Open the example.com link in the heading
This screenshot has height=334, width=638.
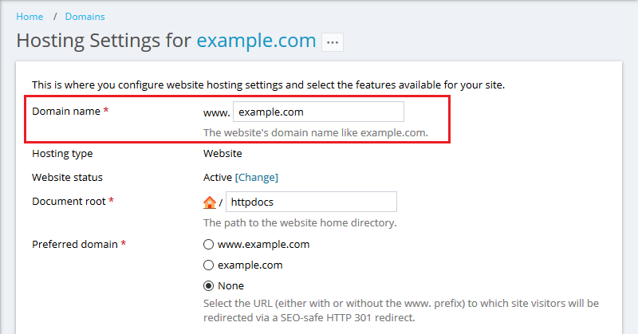pyautogui.click(x=256, y=41)
